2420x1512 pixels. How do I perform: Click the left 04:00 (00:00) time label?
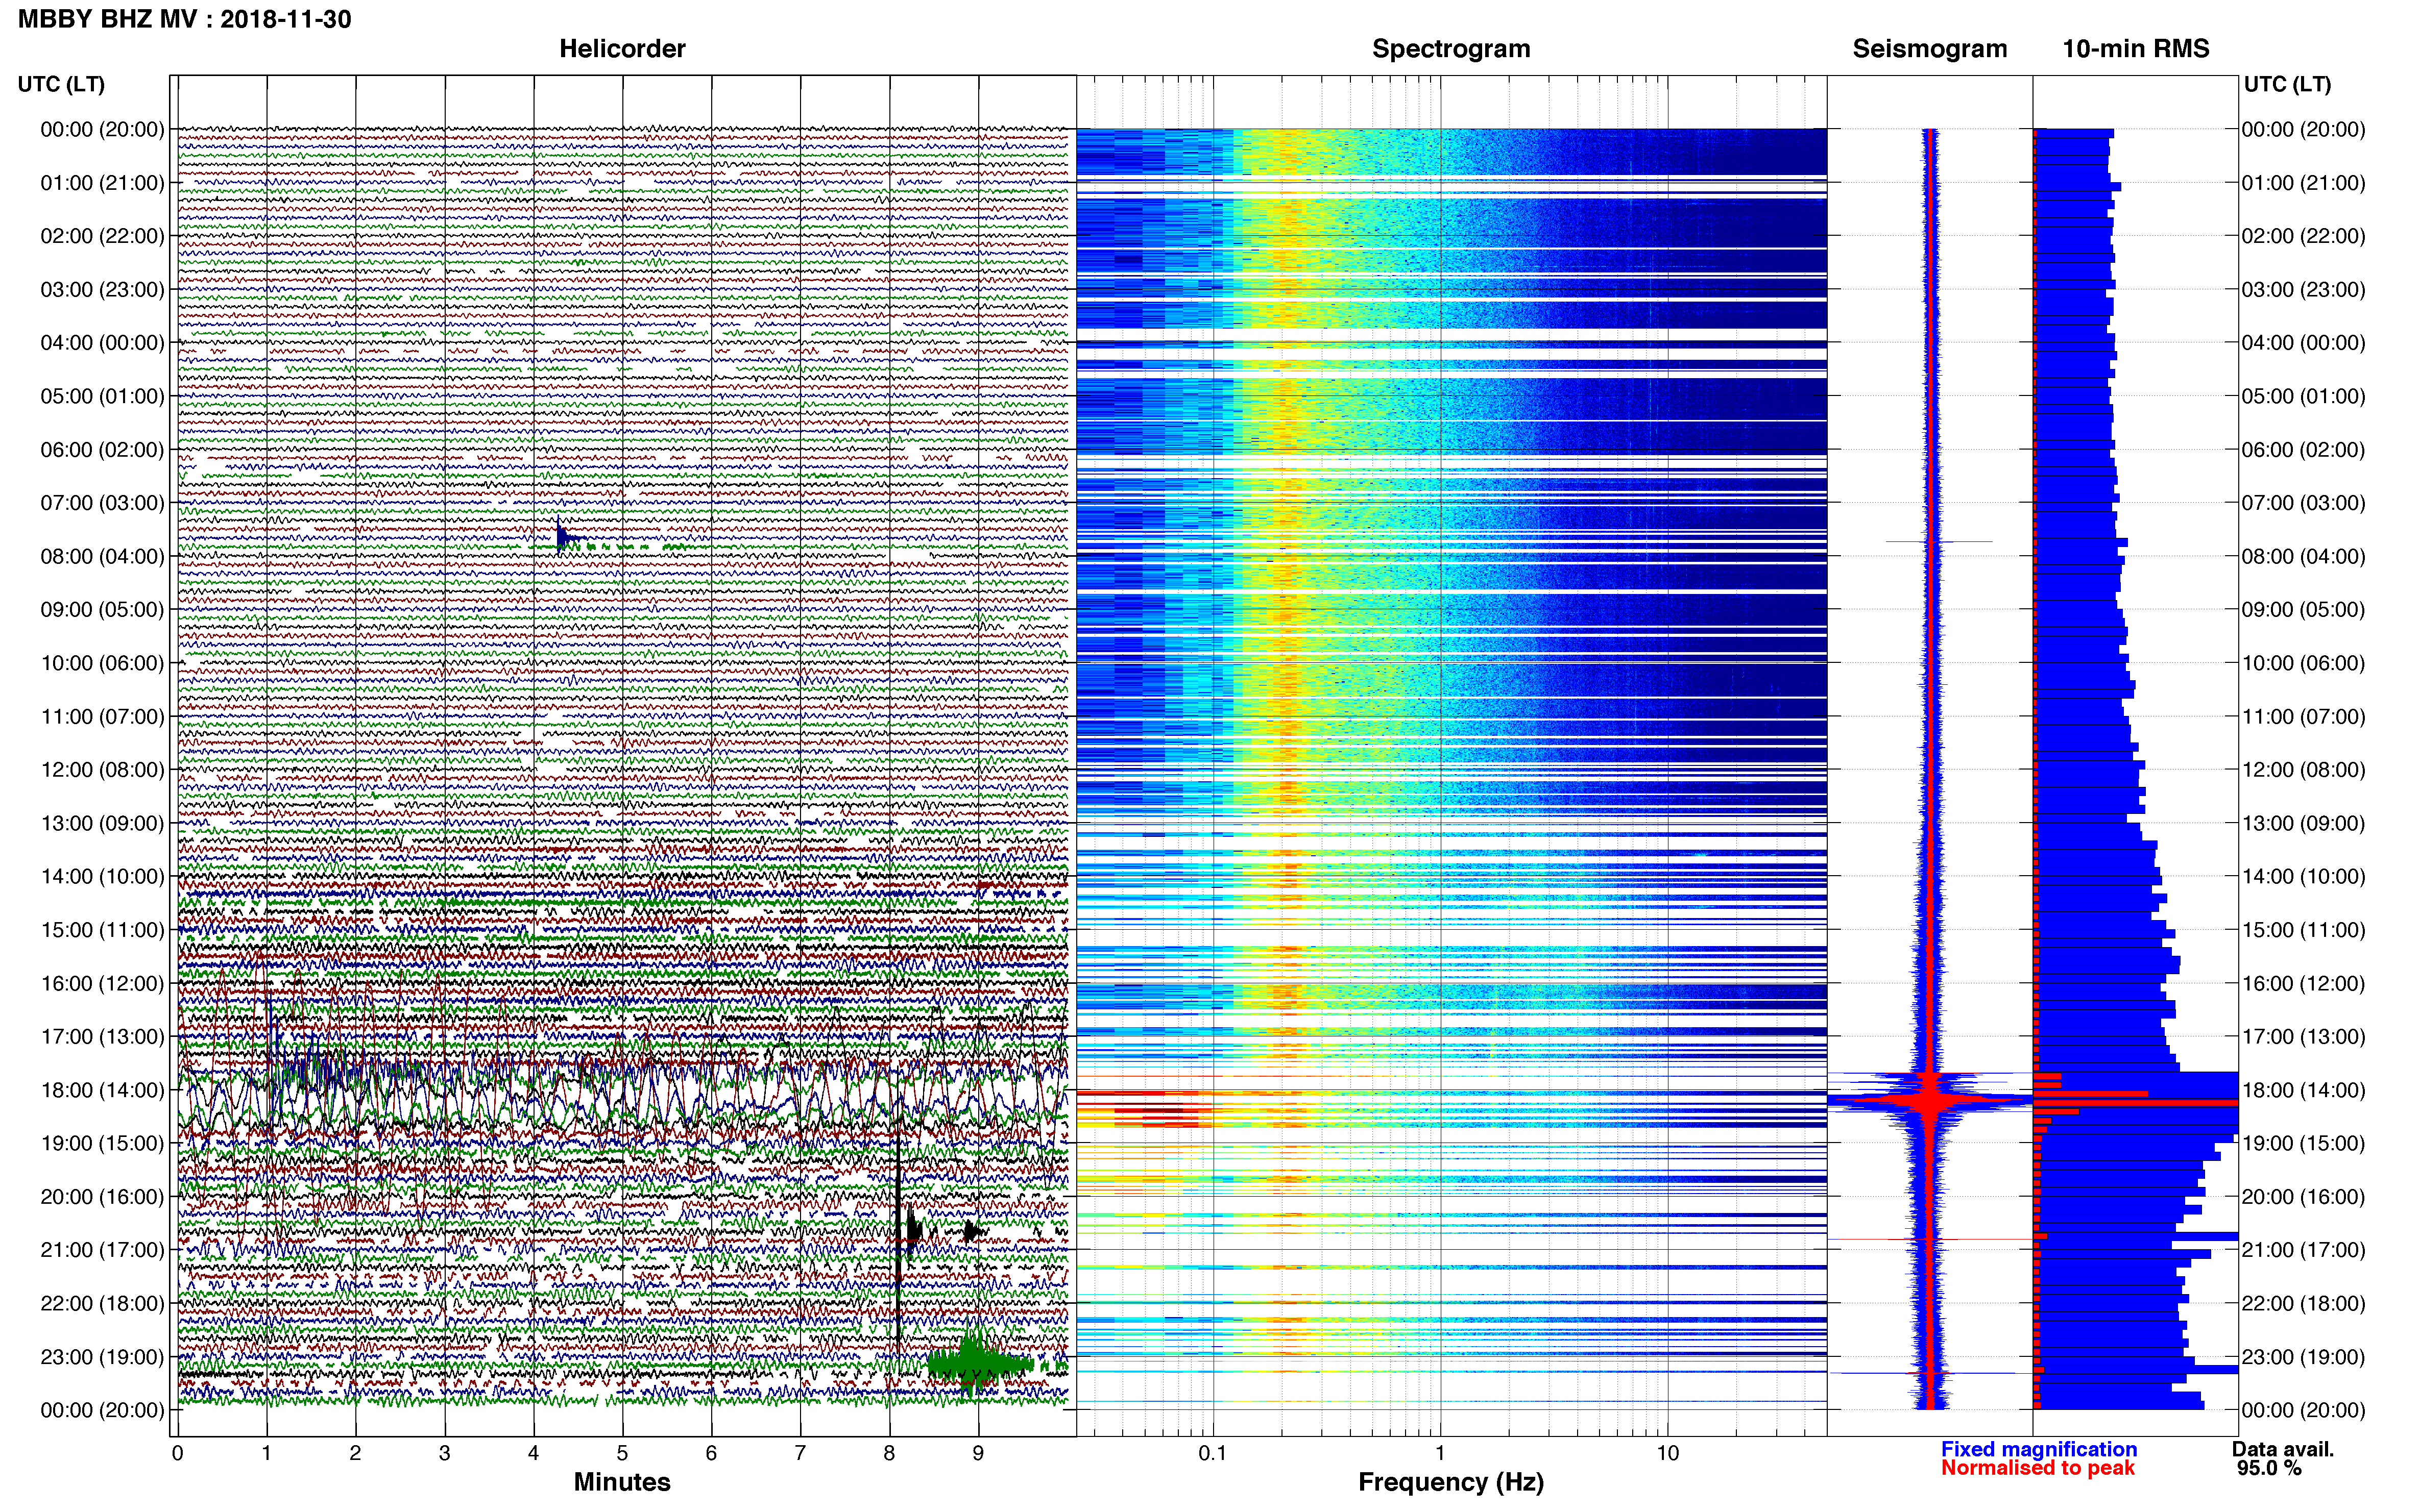pyautogui.click(x=102, y=343)
